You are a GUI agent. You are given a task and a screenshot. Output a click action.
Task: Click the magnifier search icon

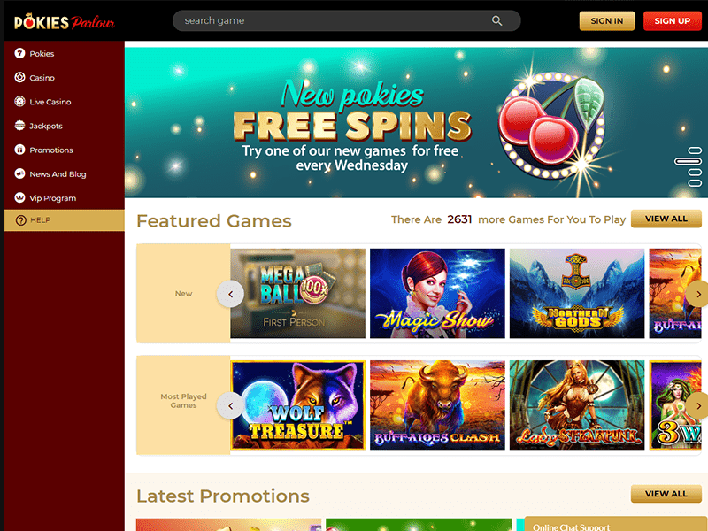[496, 20]
